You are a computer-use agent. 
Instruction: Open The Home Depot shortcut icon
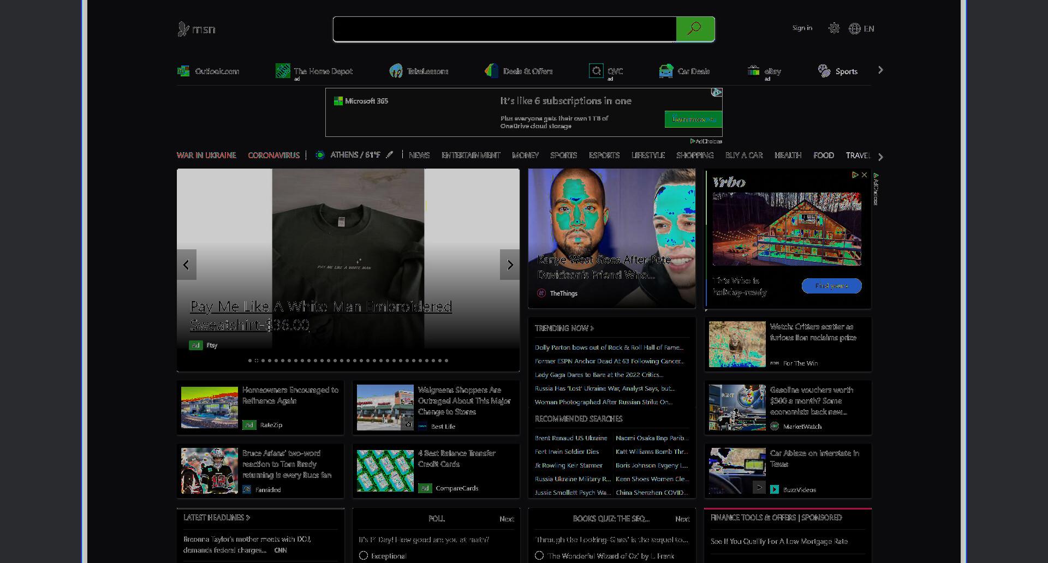coord(283,71)
